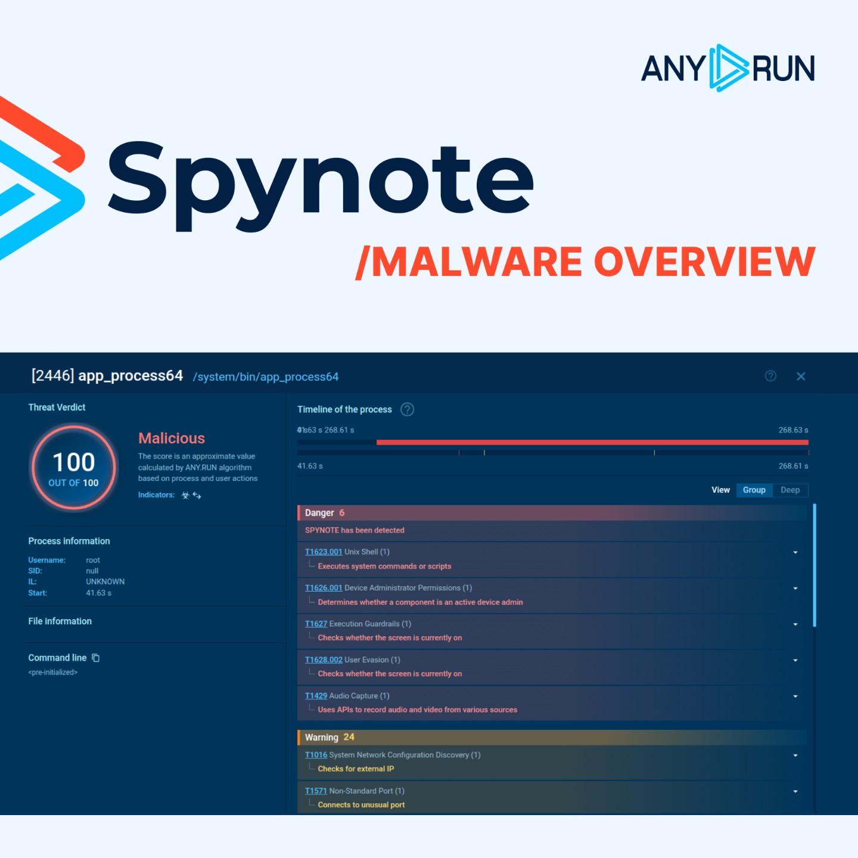The image size is (858, 858).
Task: Select 'Checks for external IP' text
Action: tap(356, 769)
